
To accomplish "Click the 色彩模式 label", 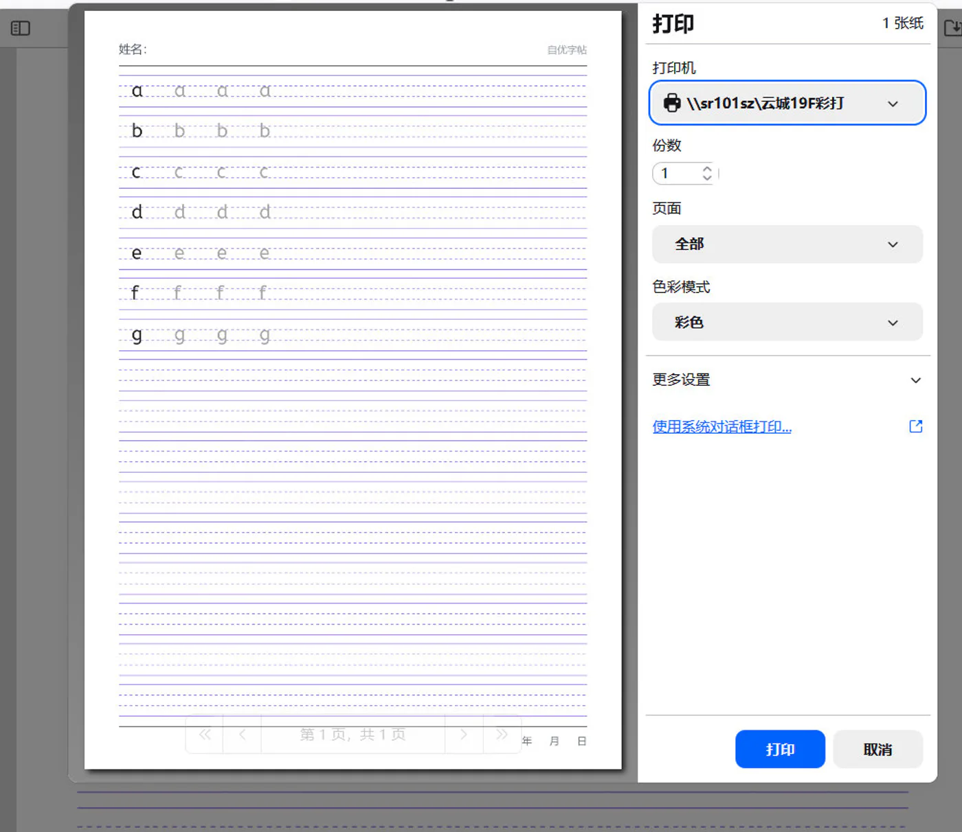I will pos(681,287).
